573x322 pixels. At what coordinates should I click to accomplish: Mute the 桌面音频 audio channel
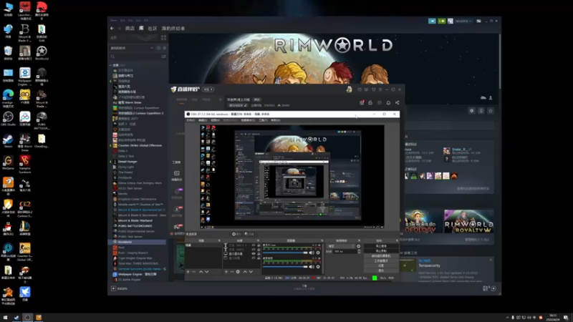click(312, 267)
